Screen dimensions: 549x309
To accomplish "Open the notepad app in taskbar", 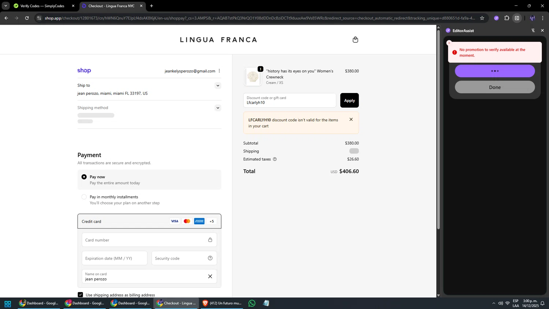I will pos(266,303).
